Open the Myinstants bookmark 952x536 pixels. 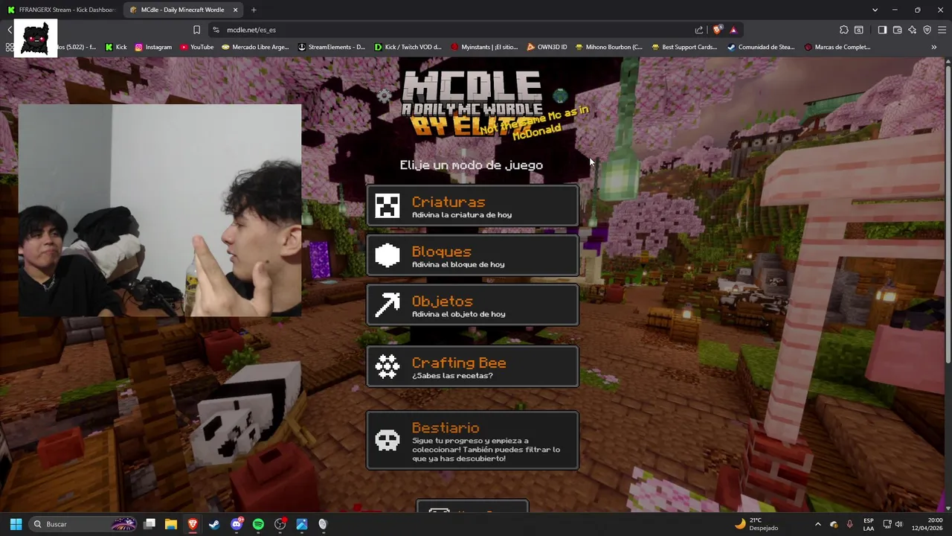[x=484, y=47]
